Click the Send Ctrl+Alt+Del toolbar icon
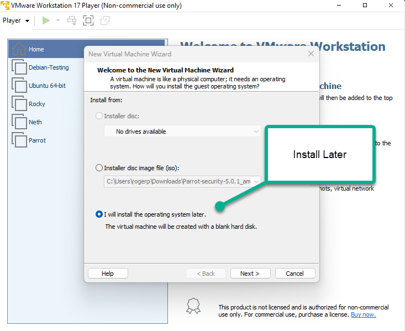The width and height of the screenshot is (405, 331). pos(72,20)
